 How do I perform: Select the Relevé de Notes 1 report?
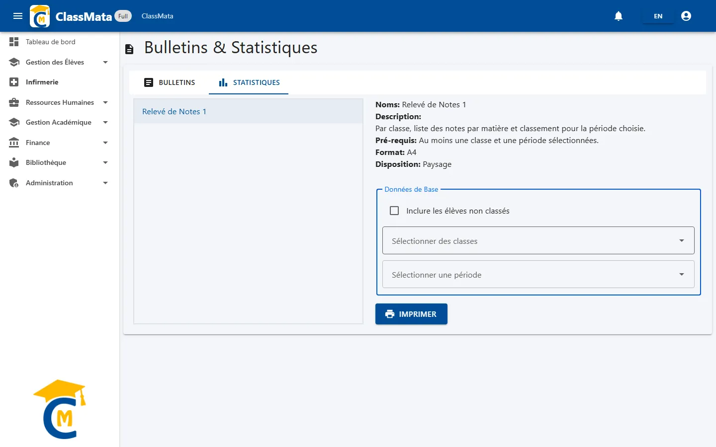tap(249, 111)
